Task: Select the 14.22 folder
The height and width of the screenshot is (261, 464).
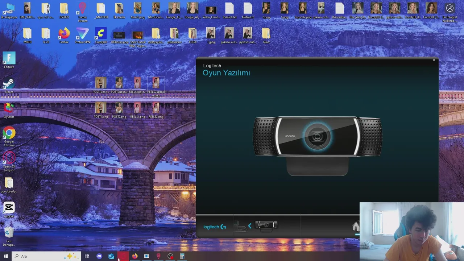Action: 46,36
